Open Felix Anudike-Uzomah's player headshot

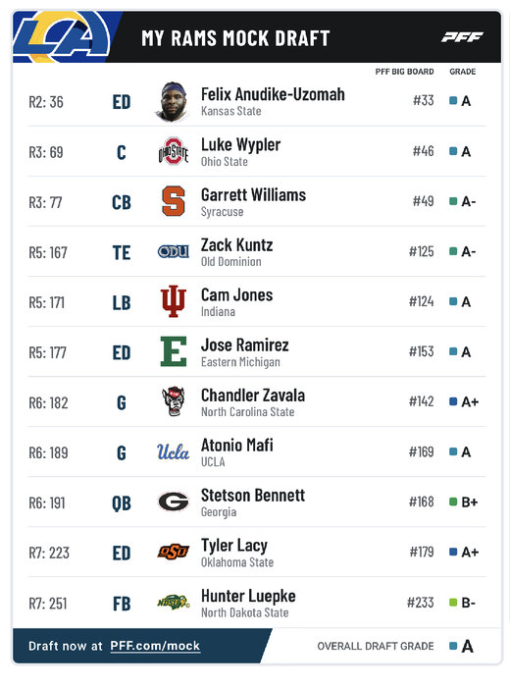174,102
